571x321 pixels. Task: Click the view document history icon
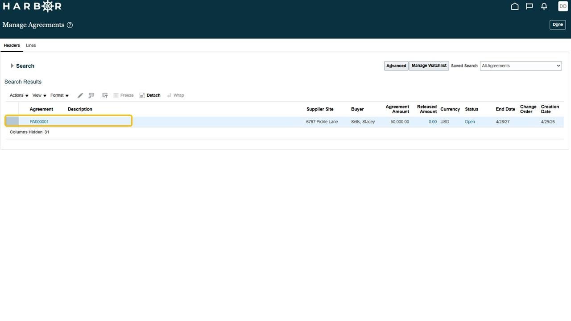coord(91,95)
